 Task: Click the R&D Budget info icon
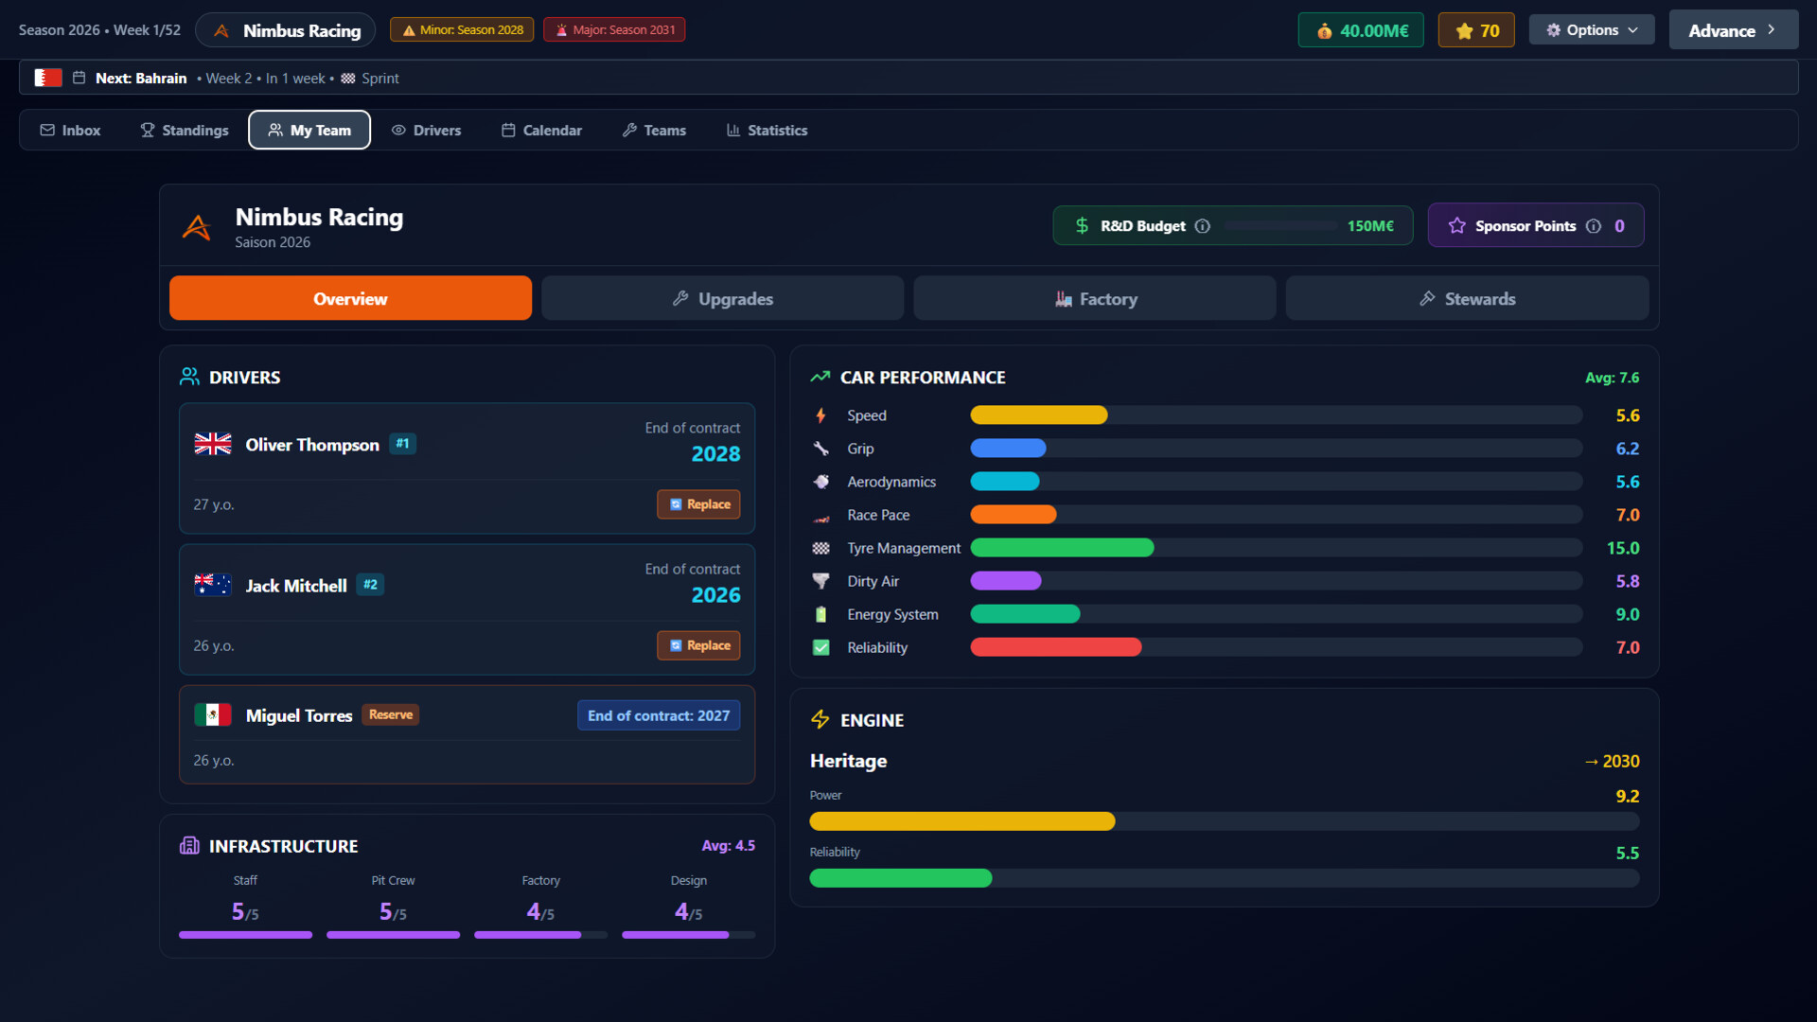click(x=1203, y=226)
